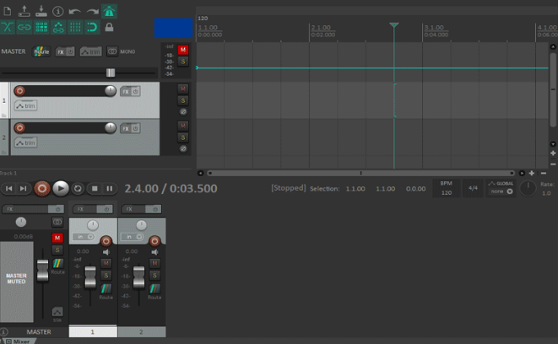
Task: Solo track 2 in the mixer strip
Action: [x=154, y=276]
